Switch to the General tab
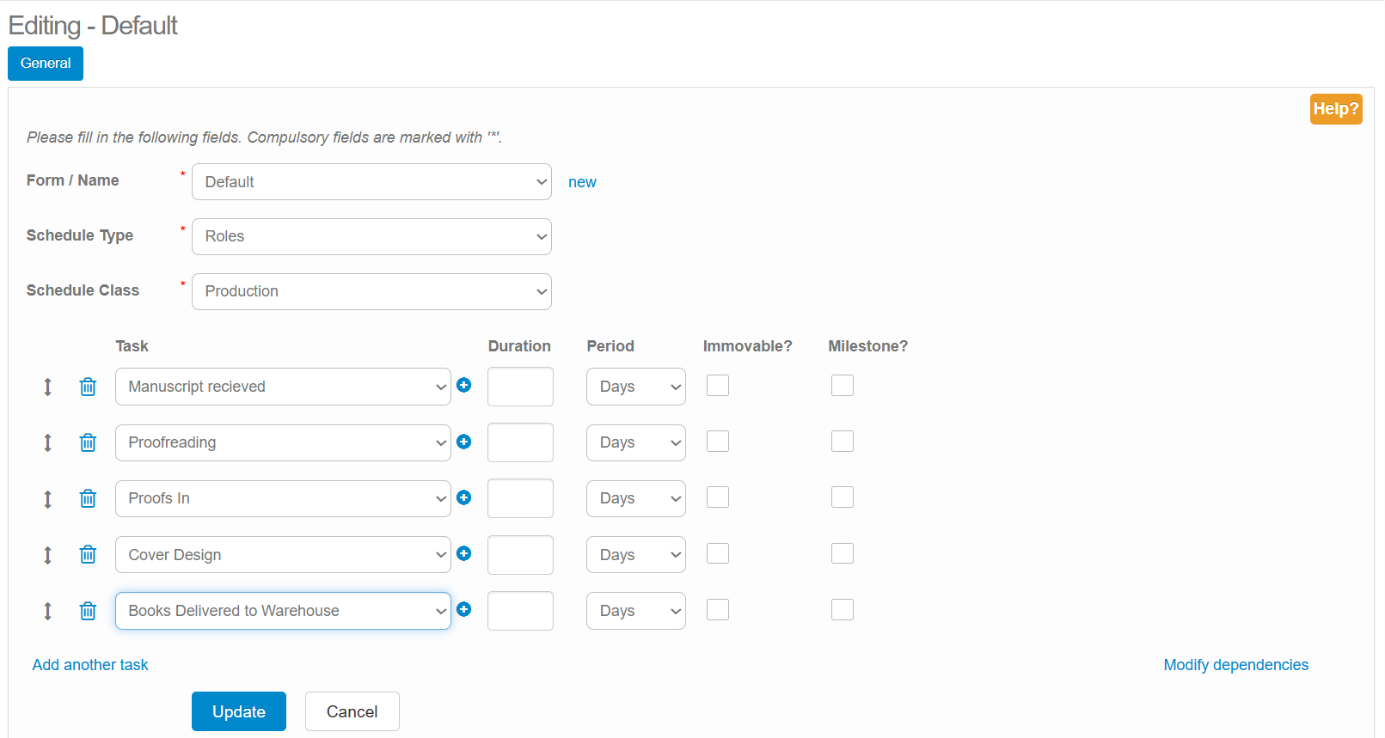 pos(46,64)
